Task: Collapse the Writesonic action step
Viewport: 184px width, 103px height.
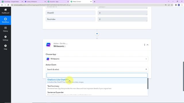Action: [x=147, y=45]
